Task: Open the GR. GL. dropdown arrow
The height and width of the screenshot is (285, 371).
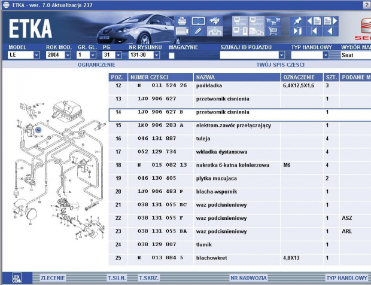Action: pos(93,56)
